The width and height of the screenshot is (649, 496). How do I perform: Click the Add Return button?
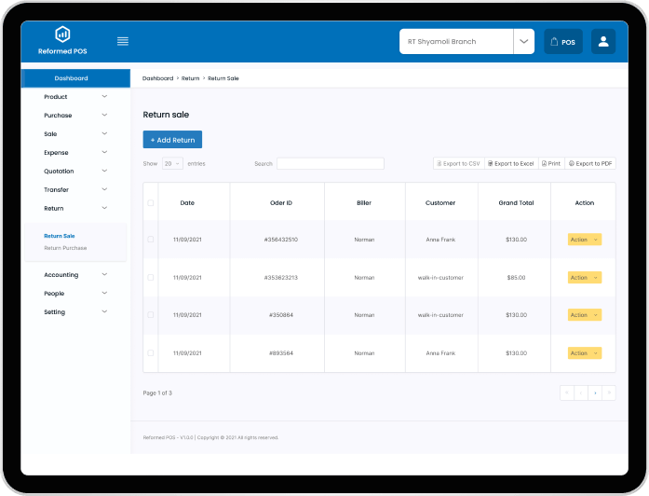pyautogui.click(x=172, y=140)
